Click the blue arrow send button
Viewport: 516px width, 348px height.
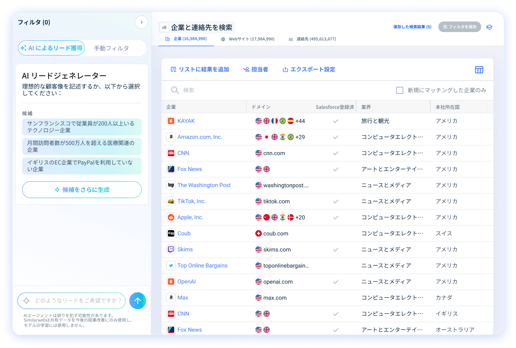click(x=137, y=301)
